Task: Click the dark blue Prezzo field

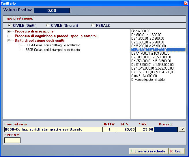Action: click(166, 129)
